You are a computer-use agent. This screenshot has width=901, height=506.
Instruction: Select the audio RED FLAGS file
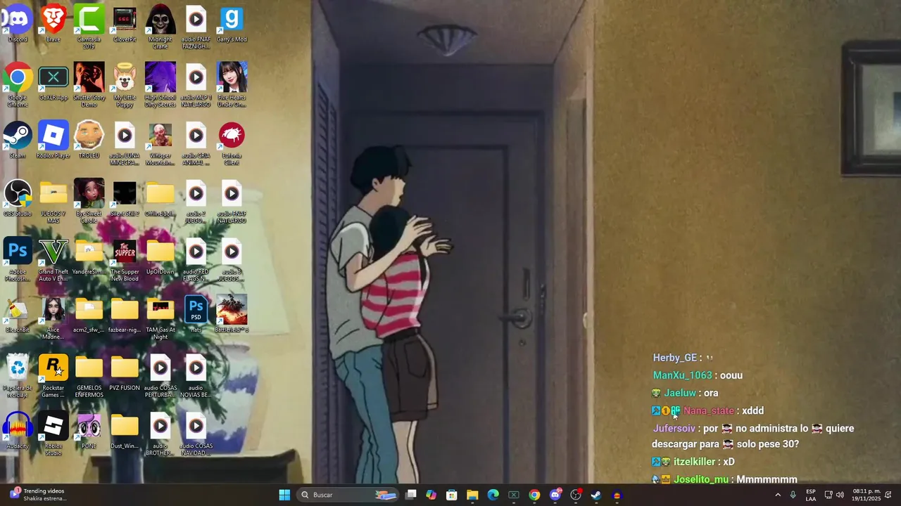(x=196, y=260)
